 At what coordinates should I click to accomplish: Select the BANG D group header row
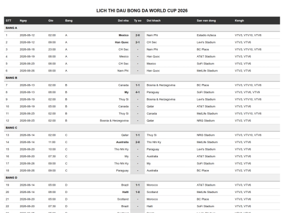(x=142, y=178)
